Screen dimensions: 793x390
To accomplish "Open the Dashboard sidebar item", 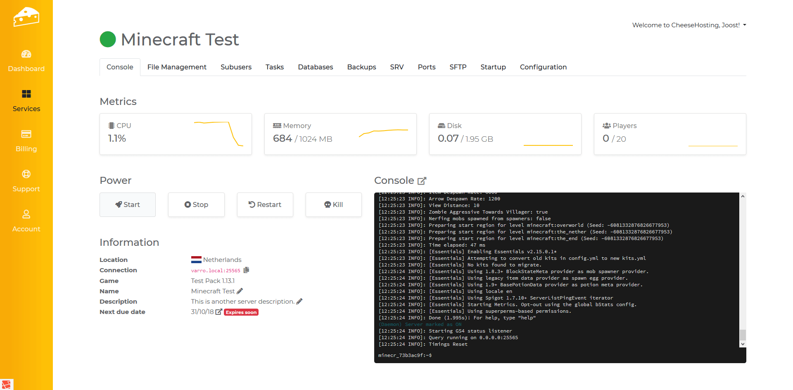I will pos(26,60).
